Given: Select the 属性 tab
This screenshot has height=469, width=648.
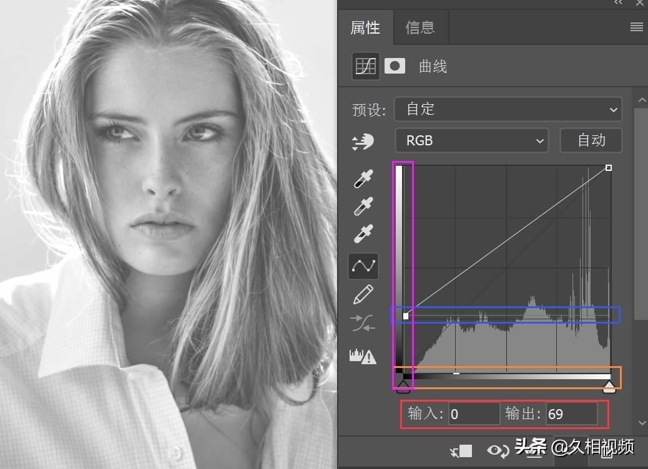Looking at the screenshot, I should pos(365,27).
